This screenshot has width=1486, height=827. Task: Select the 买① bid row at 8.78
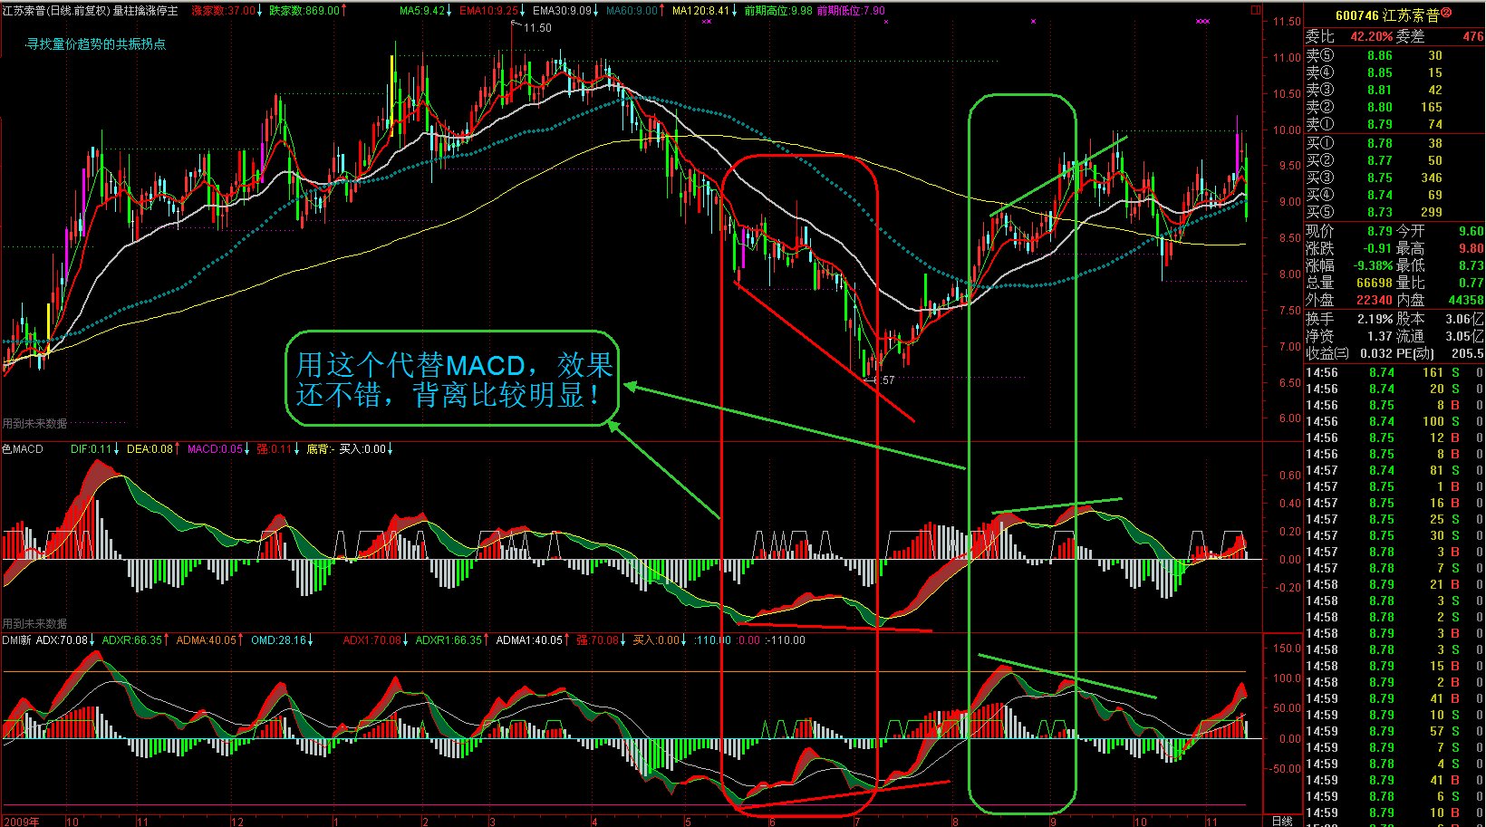(x=1394, y=143)
